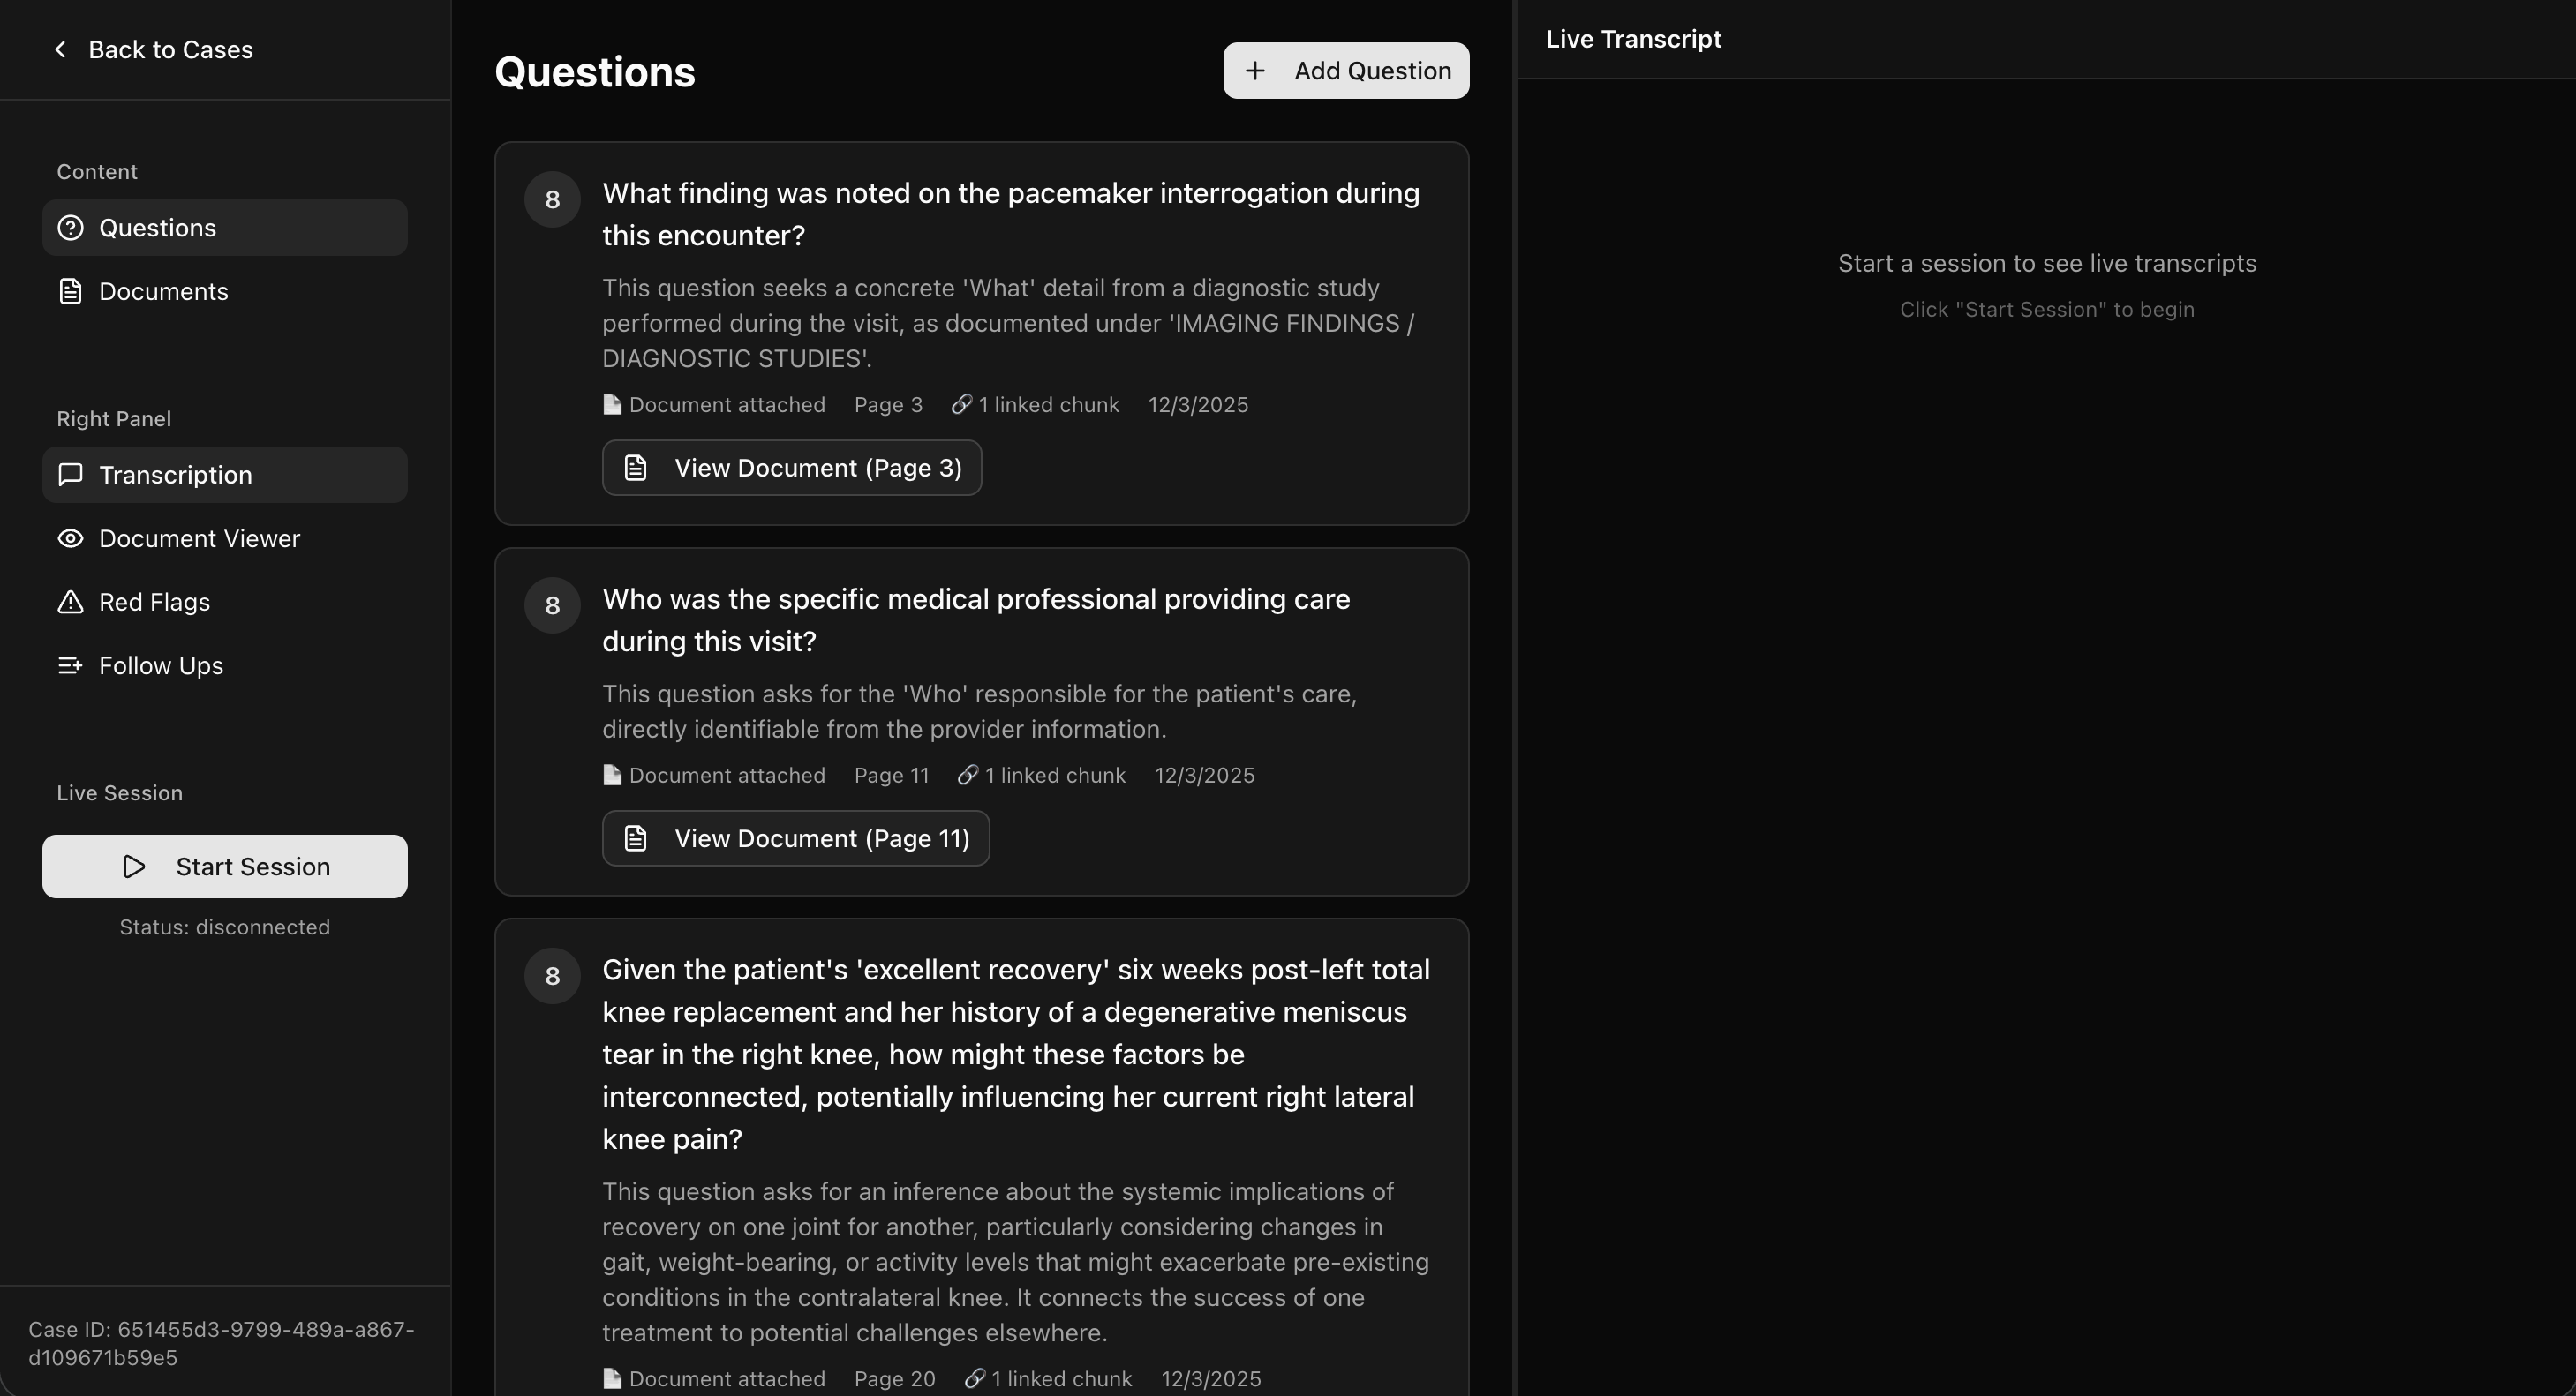This screenshot has height=1396, width=2576.
Task: Click the linked chunk icon on pacemaker question
Action: 962,404
